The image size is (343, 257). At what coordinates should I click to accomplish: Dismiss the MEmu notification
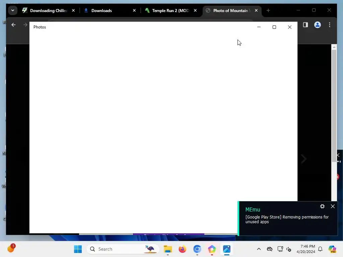tap(333, 206)
